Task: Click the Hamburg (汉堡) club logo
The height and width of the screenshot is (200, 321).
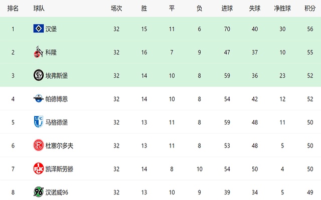Action: tap(39, 28)
